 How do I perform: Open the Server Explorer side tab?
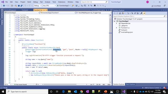pos(2,14)
